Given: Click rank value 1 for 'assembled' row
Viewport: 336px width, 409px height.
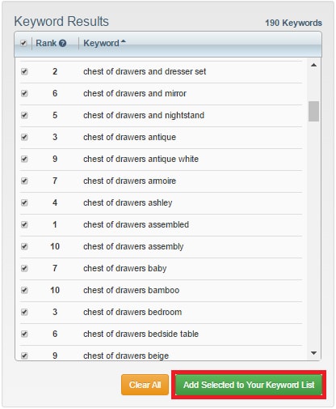Looking at the screenshot, I should pyautogui.click(x=55, y=224).
